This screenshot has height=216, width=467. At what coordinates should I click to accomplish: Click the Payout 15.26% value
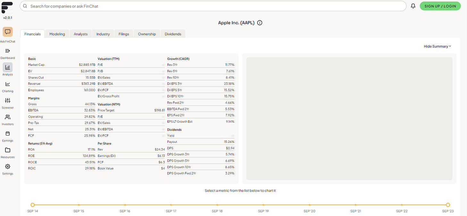(229, 142)
